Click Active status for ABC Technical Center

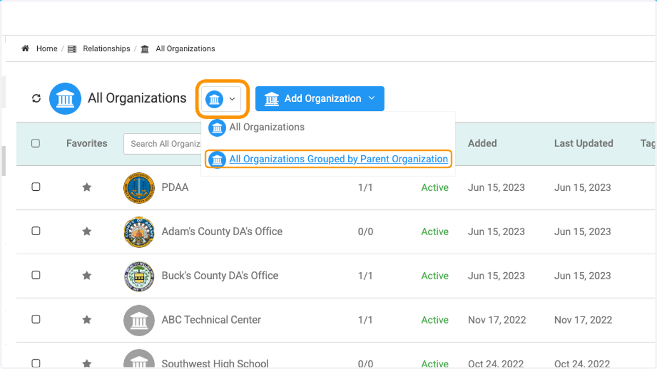435,320
